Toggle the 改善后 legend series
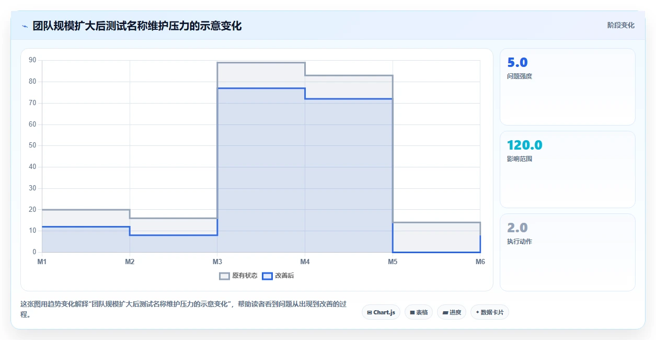The height and width of the screenshot is (340, 656). coord(278,276)
